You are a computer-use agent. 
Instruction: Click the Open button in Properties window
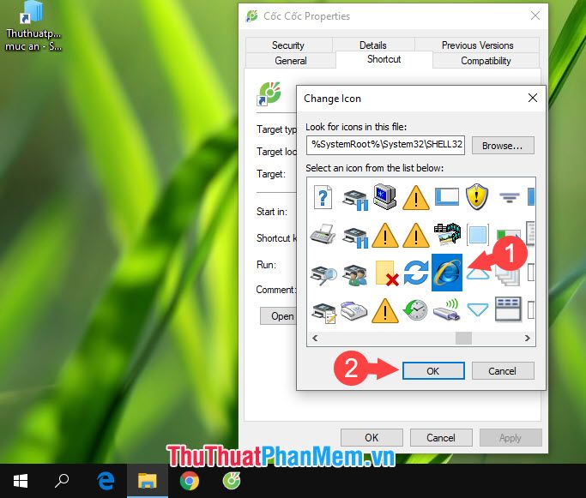[x=279, y=315]
